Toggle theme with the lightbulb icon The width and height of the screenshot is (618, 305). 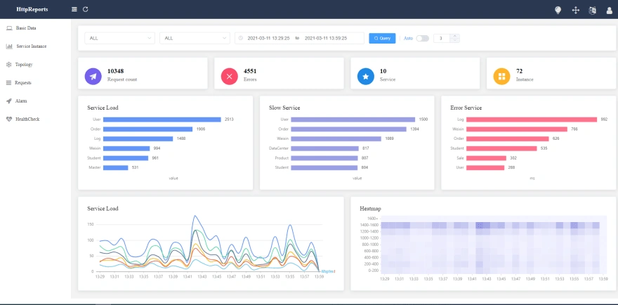coord(558,11)
